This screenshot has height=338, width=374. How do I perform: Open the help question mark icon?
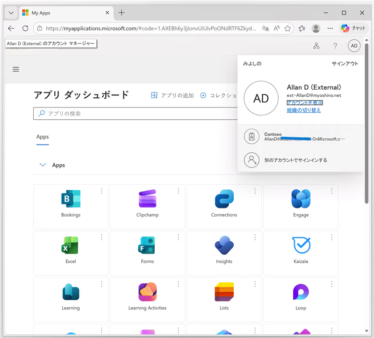335,46
